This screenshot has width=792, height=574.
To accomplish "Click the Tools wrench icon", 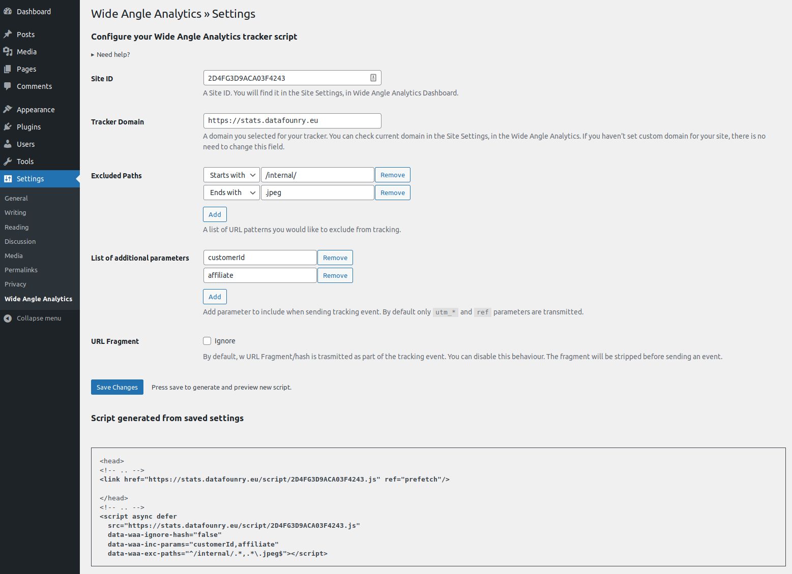I will coord(8,162).
